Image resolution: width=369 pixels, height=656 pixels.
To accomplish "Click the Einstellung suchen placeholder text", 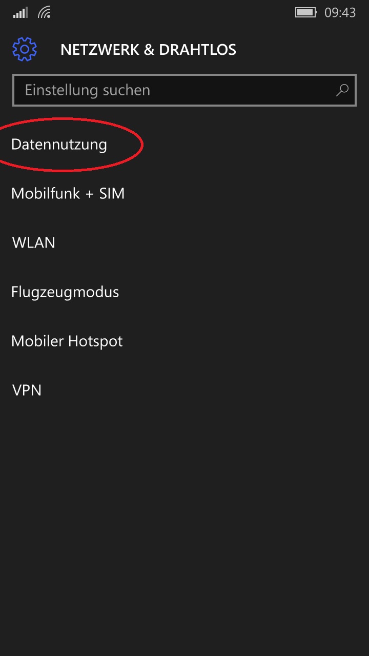I will click(x=88, y=90).
